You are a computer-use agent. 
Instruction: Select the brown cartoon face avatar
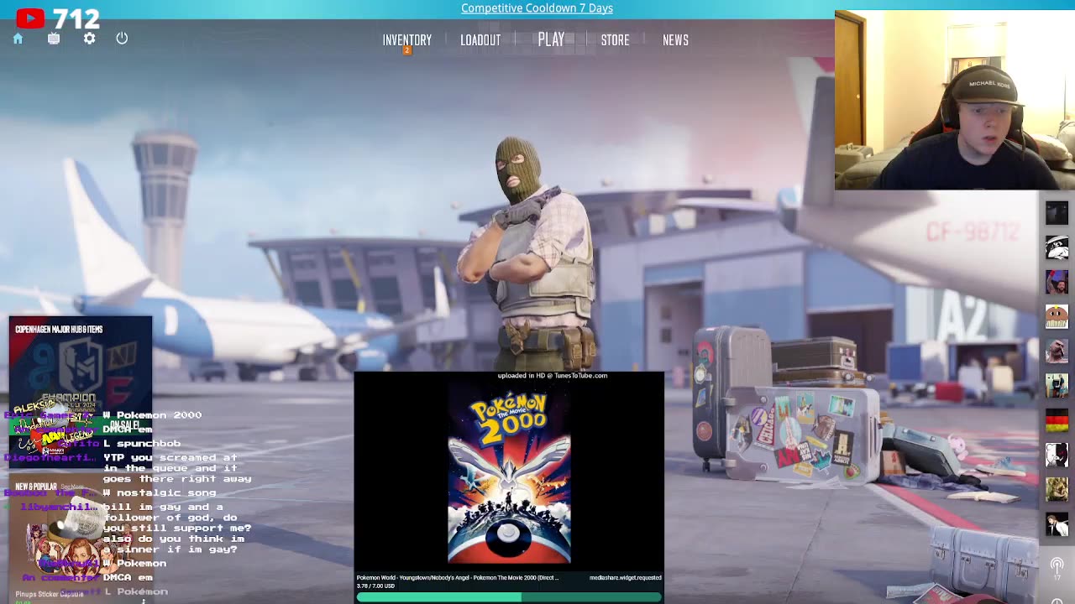1057,317
